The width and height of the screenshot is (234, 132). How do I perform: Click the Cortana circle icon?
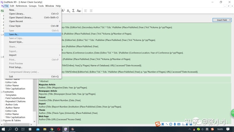click(17, 129)
